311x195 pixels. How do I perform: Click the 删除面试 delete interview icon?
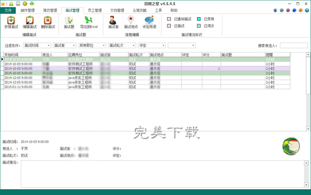pyautogui.click(x=48, y=20)
